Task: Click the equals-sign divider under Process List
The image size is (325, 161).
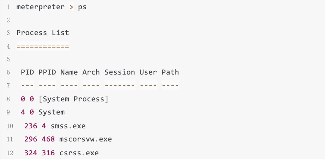Action: coord(42,46)
